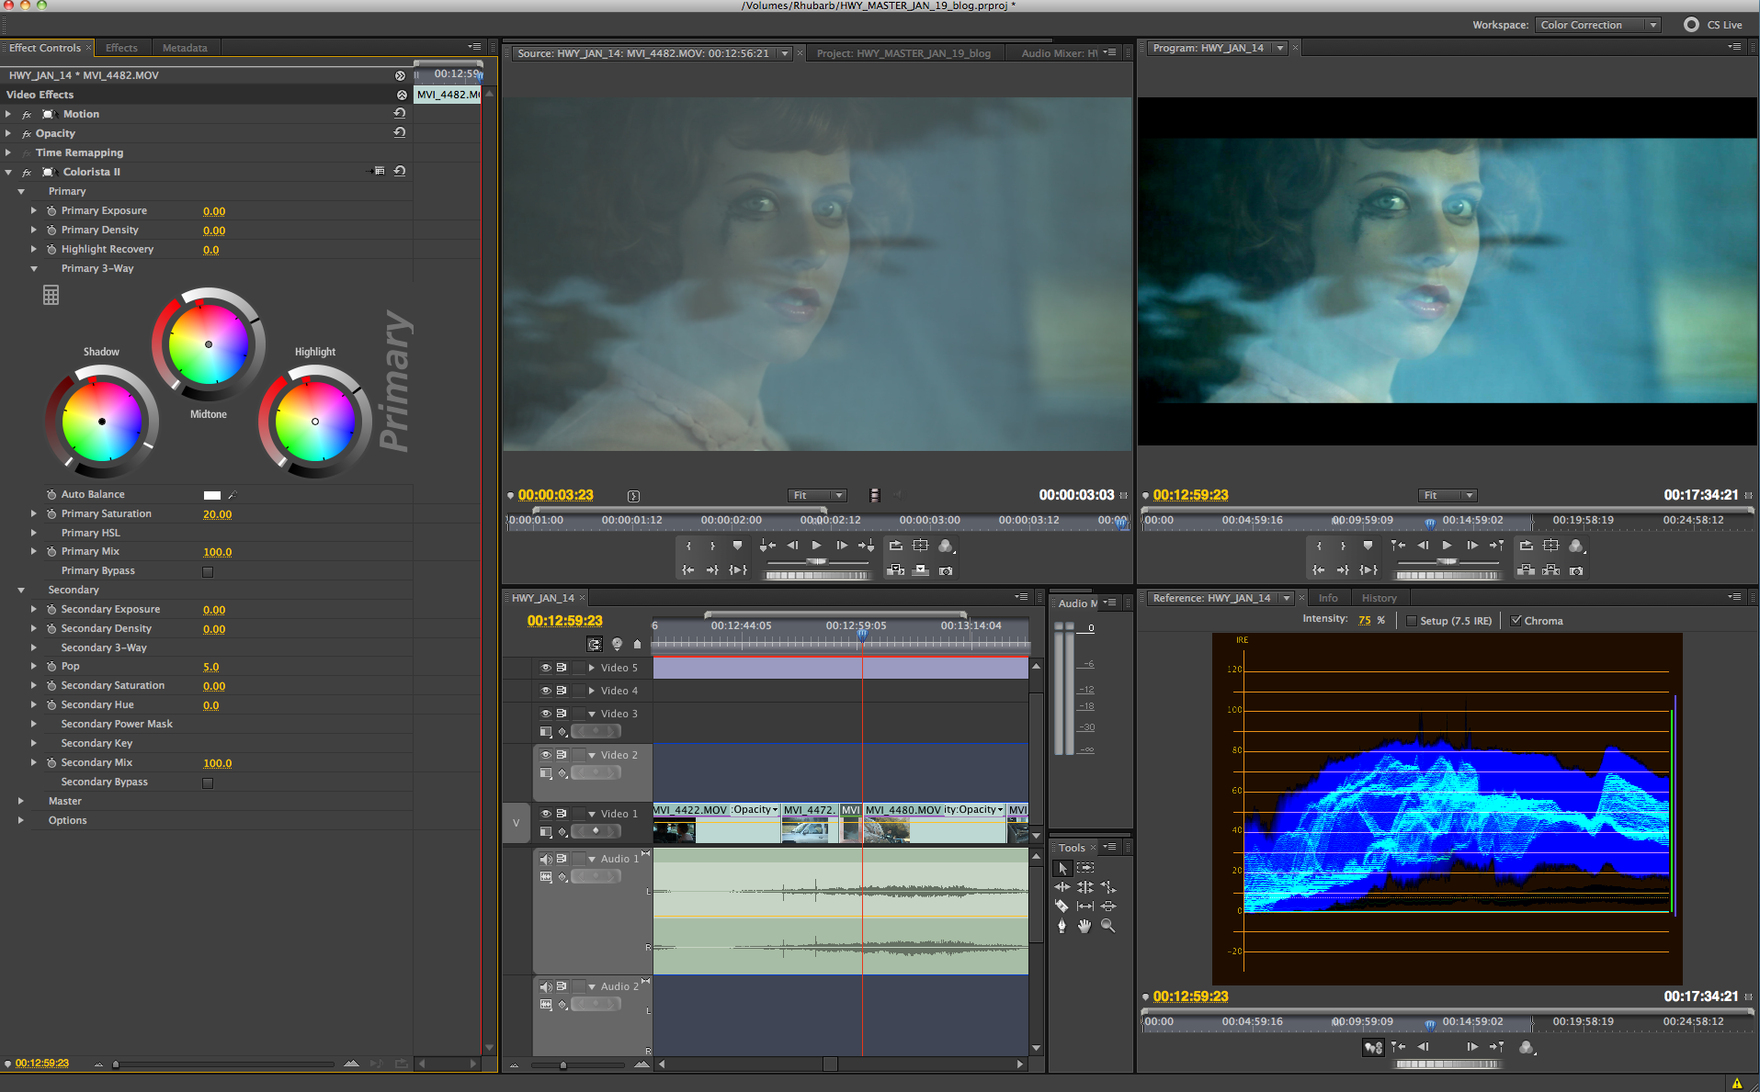
Task: Click the CS Live button
Action: point(1713,25)
